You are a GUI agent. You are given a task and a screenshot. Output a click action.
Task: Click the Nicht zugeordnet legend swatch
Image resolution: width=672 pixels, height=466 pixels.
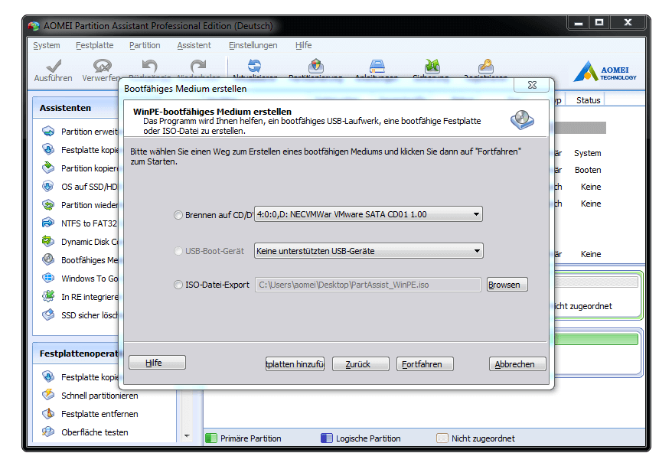(x=442, y=438)
